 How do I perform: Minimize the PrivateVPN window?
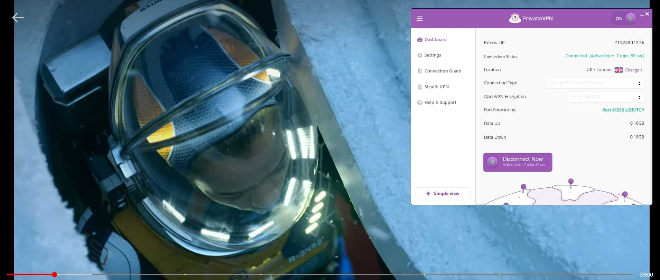tap(642, 15)
